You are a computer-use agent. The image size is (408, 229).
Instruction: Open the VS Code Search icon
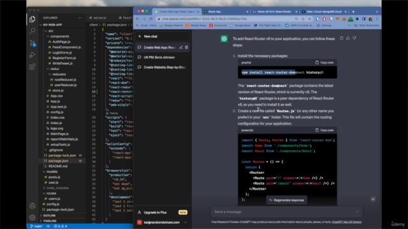tap(33, 31)
